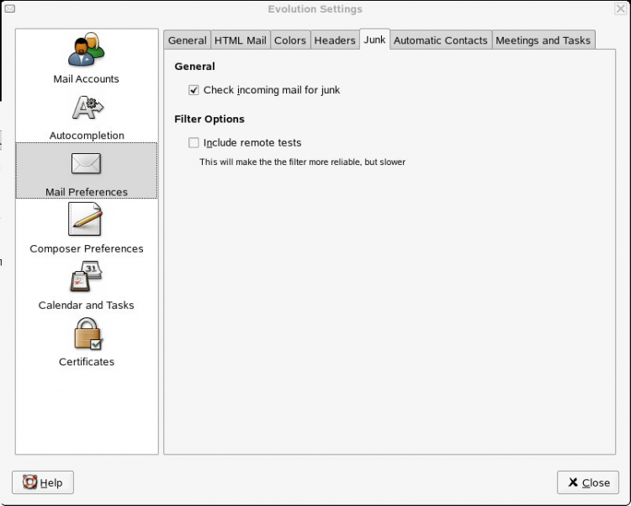
Task: Switch to Automatic Contacts tab
Action: tap(440, 40)
